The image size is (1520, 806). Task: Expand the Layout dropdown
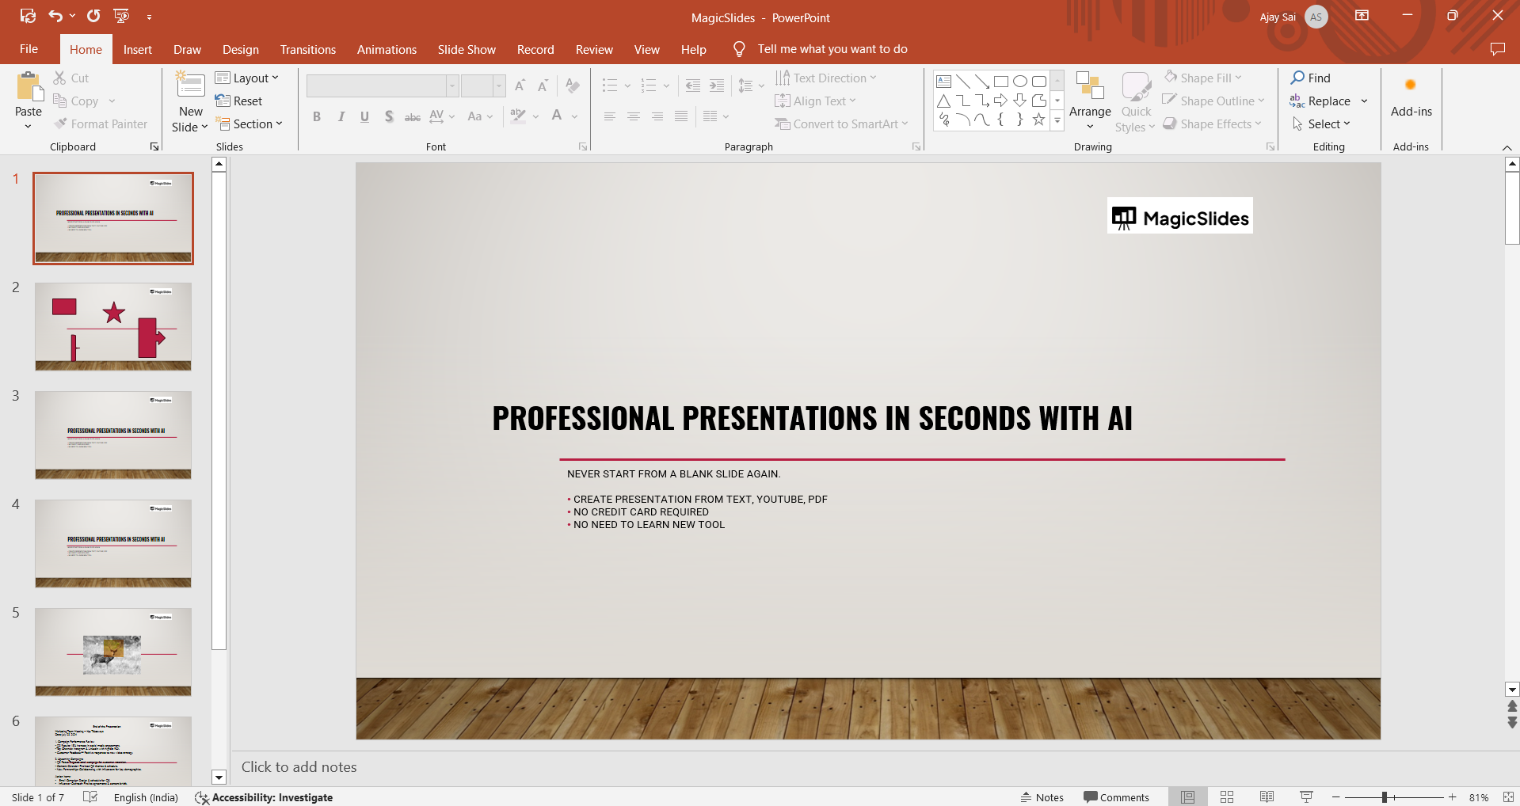[247, 78]
